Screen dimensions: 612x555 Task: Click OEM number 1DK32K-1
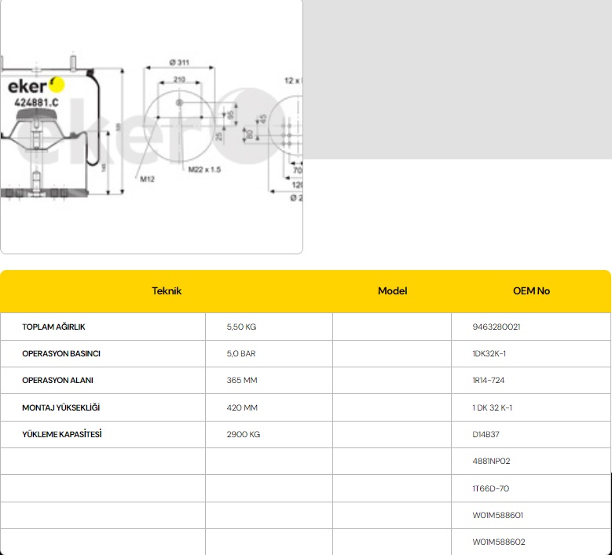point(489,353)
